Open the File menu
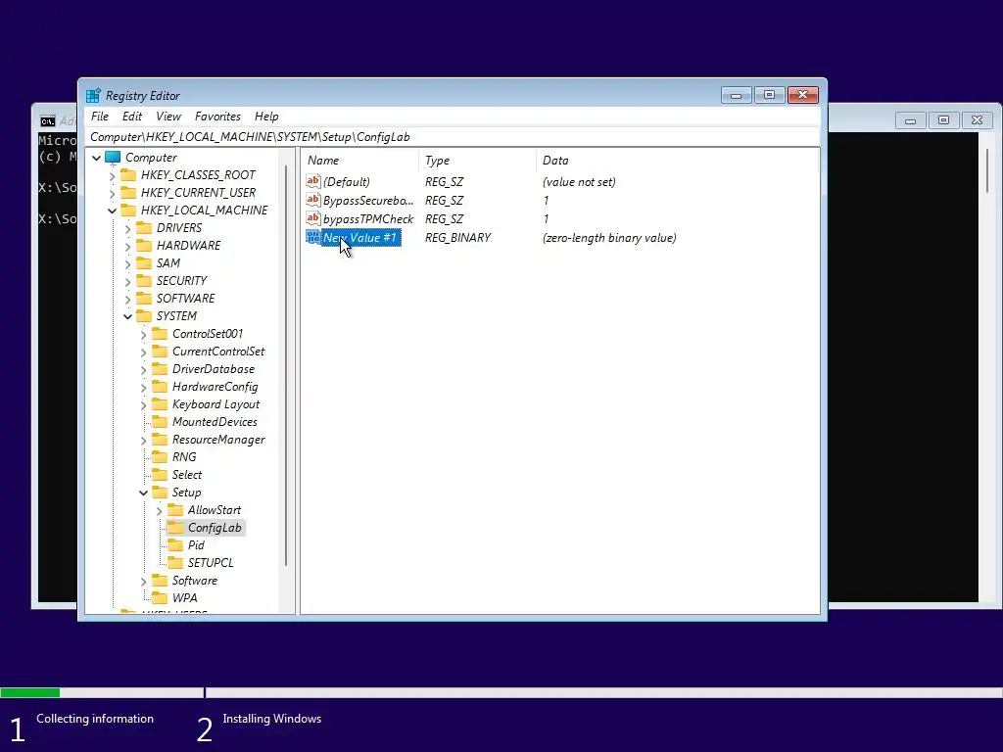 point(100,117)
